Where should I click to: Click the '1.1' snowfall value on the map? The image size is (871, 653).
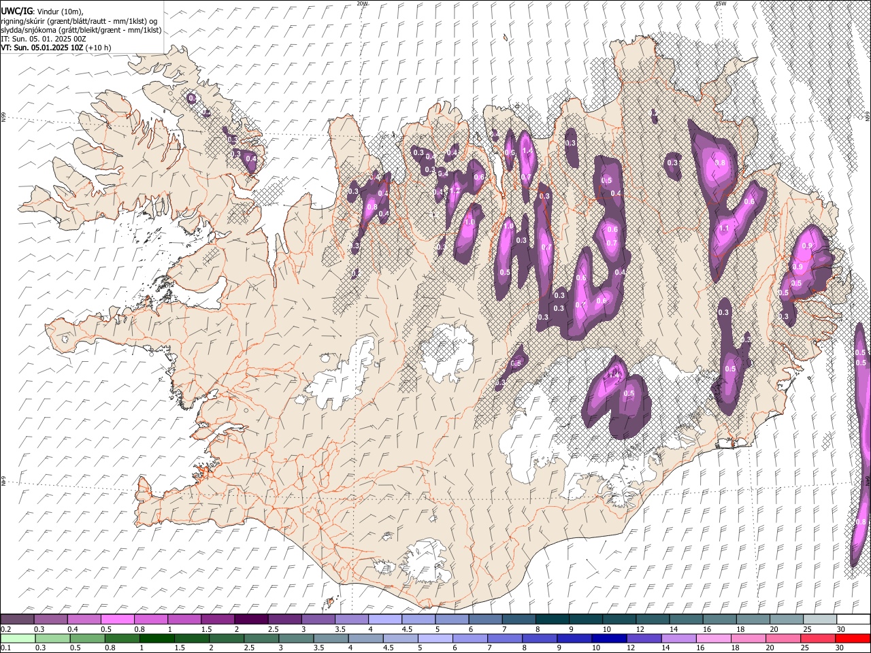[724, 229]
